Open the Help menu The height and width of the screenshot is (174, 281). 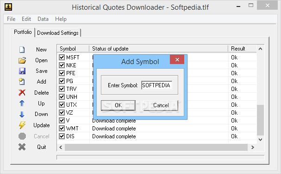pos(61,19)
